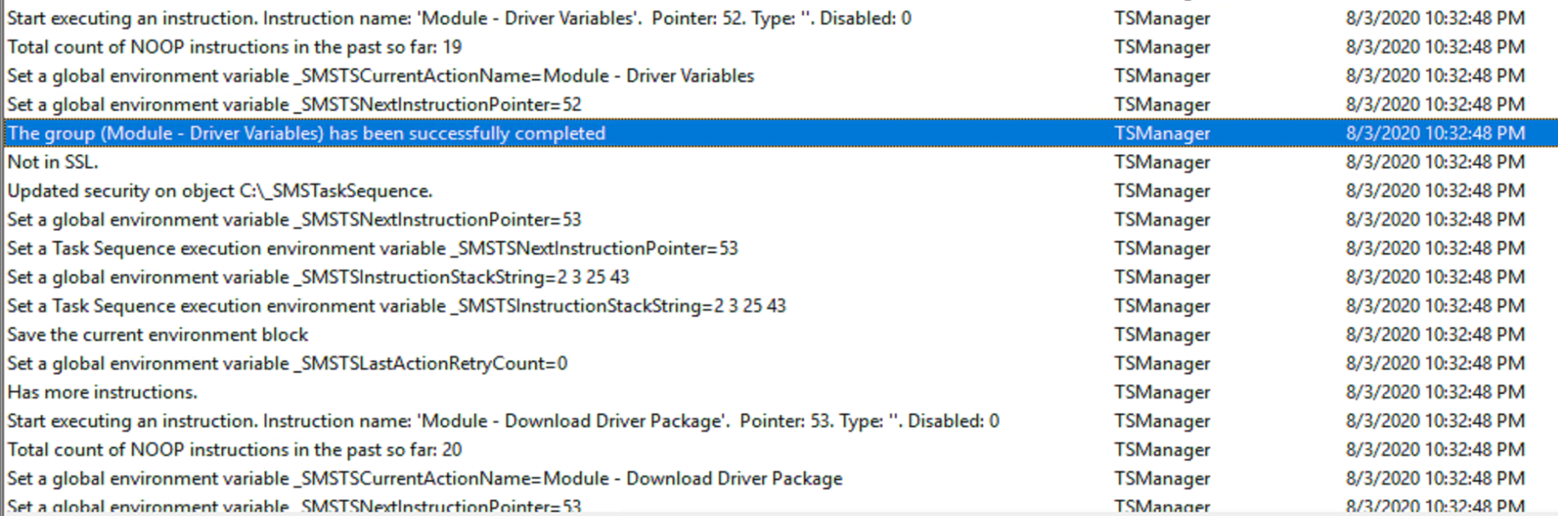This screenshot has width=1558, height=516.
Task: Click TSManager component beside 'Not in SSL.'
Action: point(1161,162)
